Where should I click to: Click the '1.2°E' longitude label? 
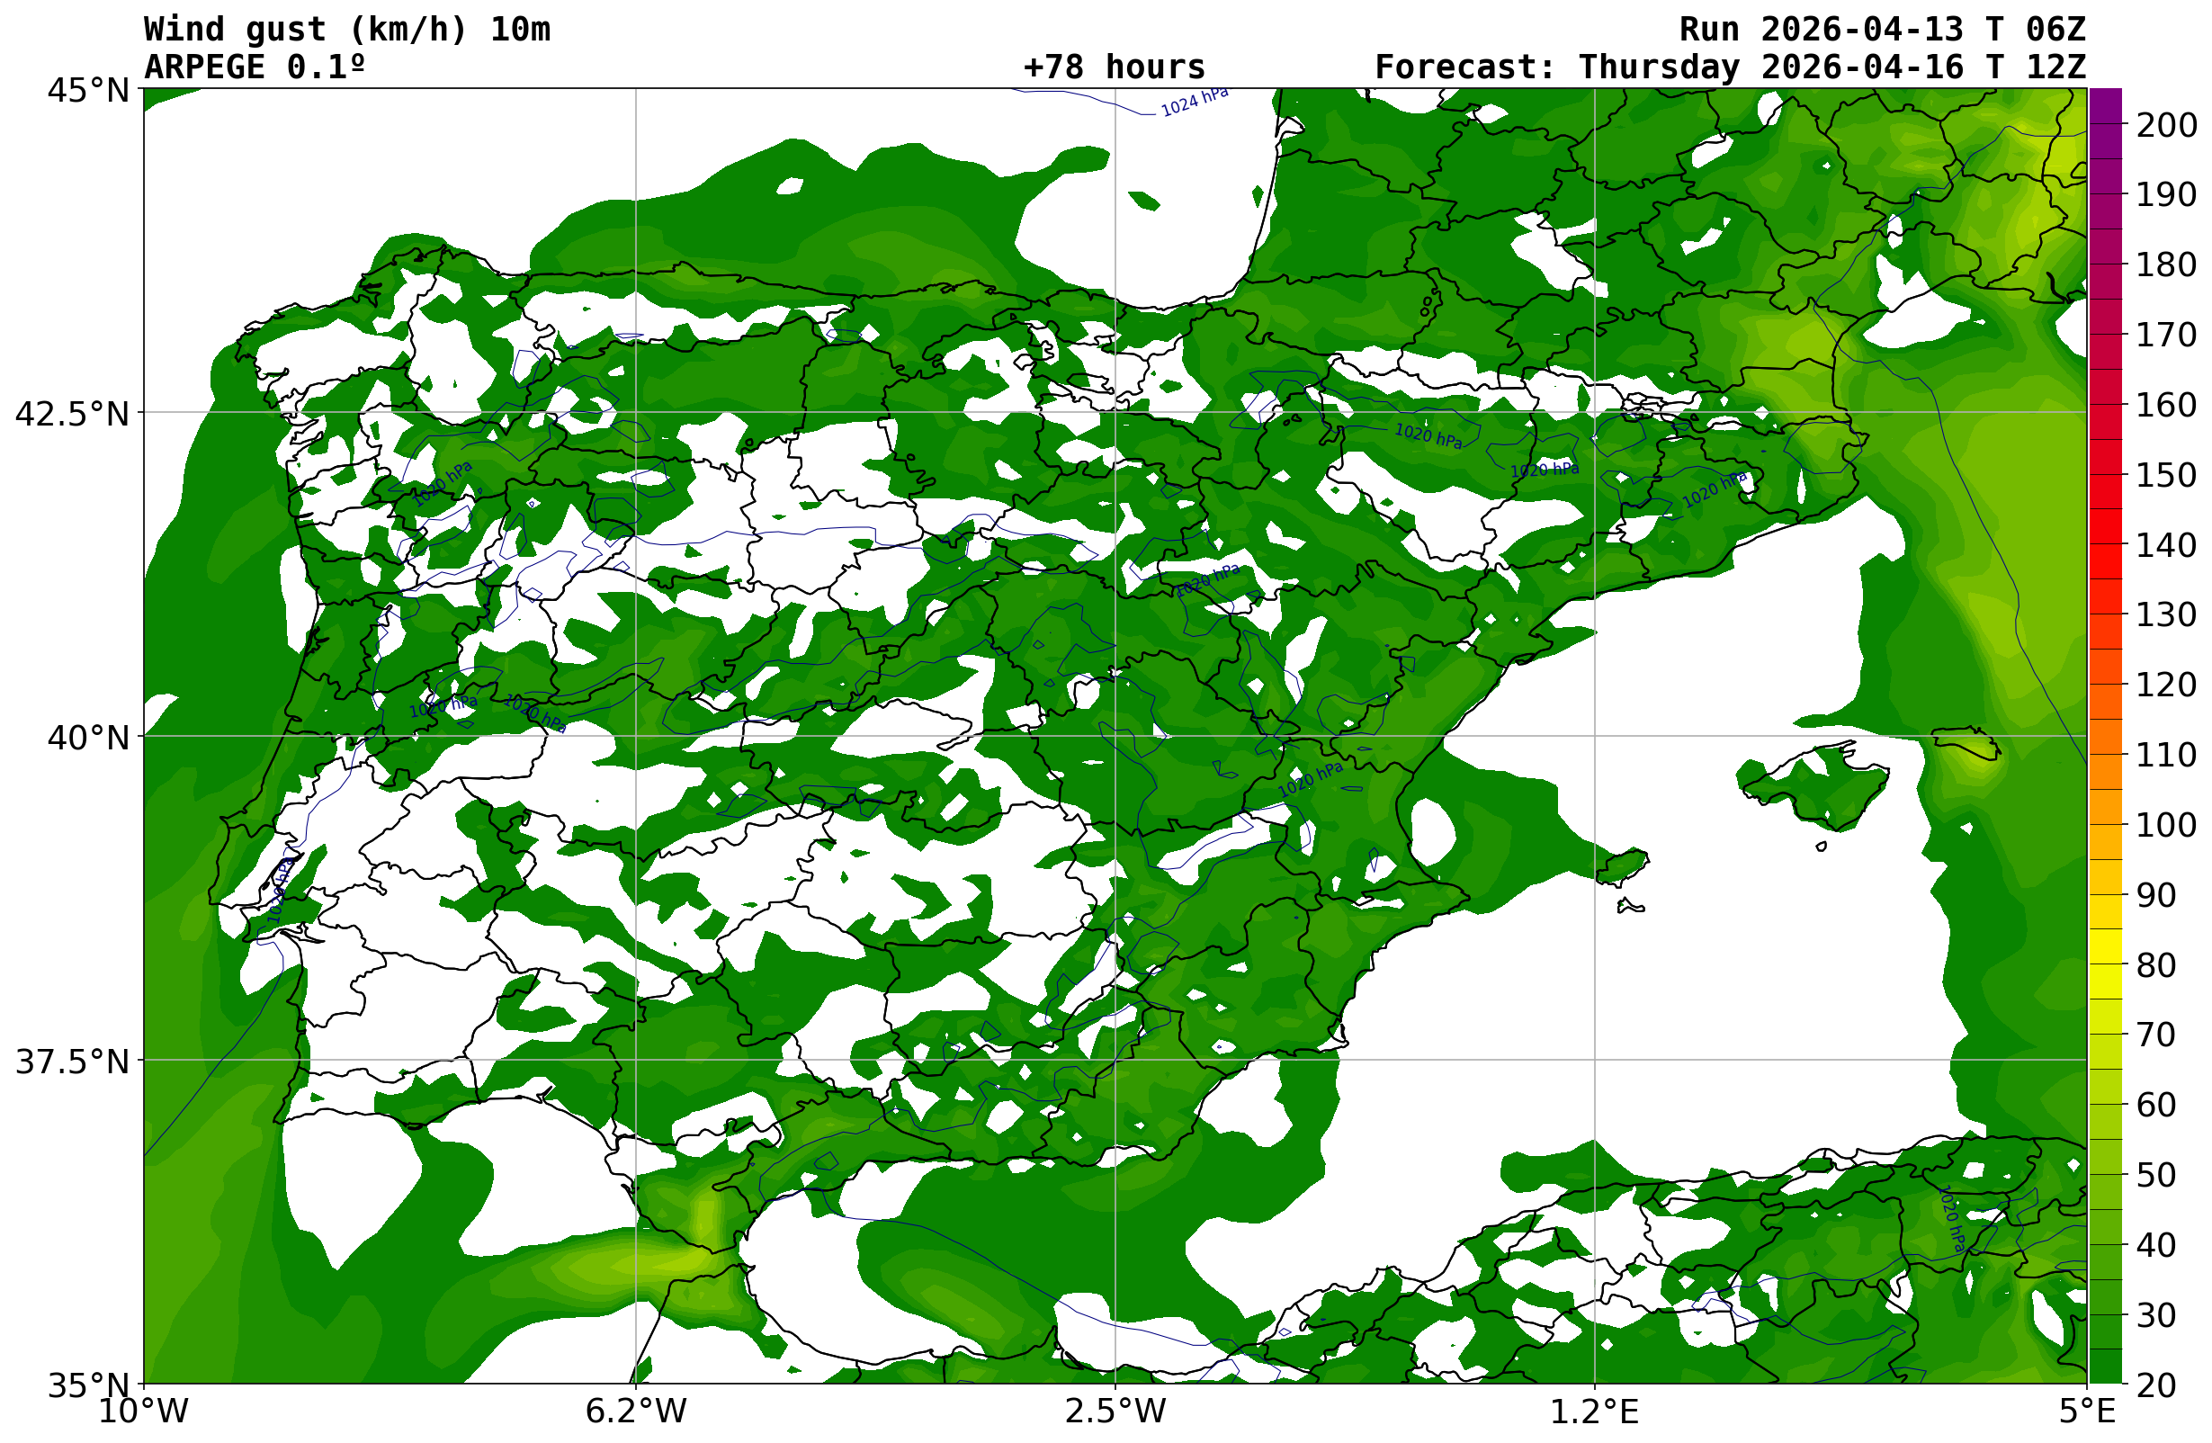[x=1594, y=1412]
